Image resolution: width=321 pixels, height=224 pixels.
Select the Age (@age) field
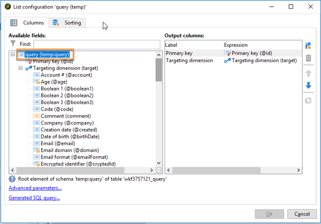pos(54,82)
